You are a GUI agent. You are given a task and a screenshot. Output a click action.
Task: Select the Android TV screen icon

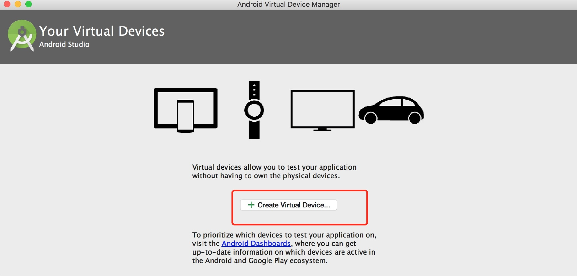point(323,110)
